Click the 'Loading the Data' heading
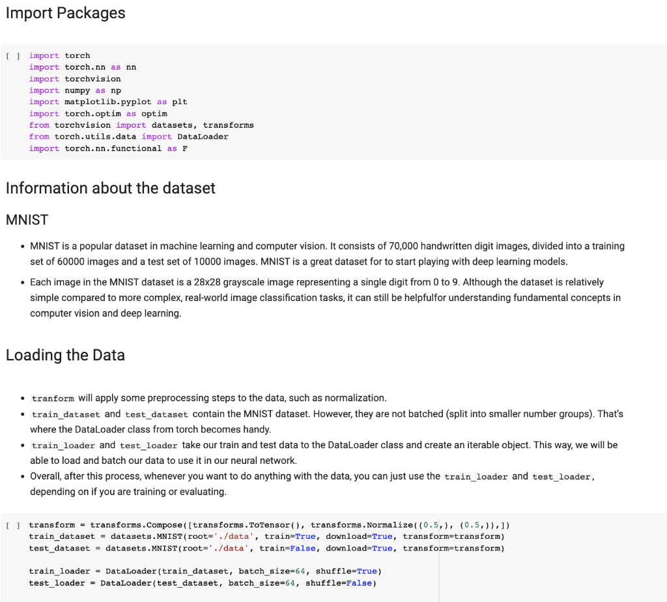 click(x=65, y=355)
